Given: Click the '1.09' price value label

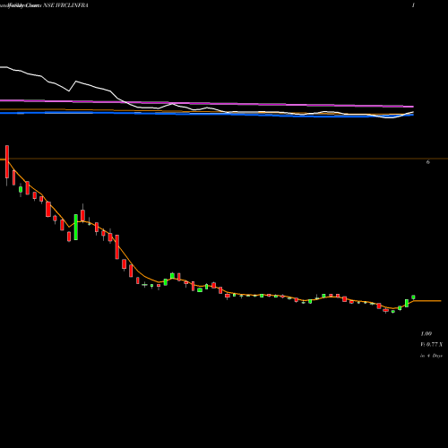Looking at the screenshot, I should [426, 333].
